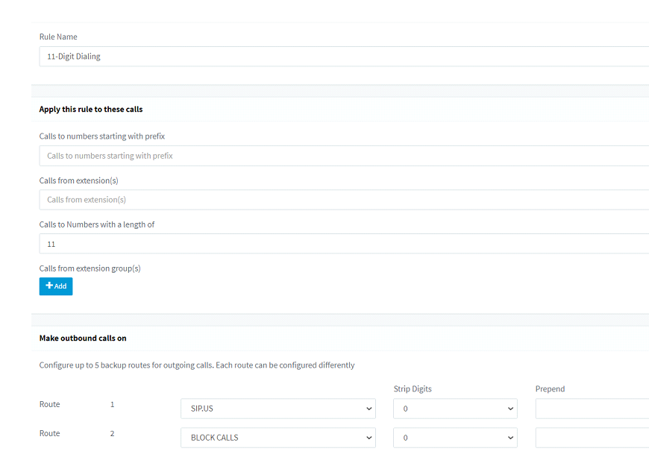Click the Strip Digits column header
This screenshot has width=649, height=466.
tap(413, 388)
